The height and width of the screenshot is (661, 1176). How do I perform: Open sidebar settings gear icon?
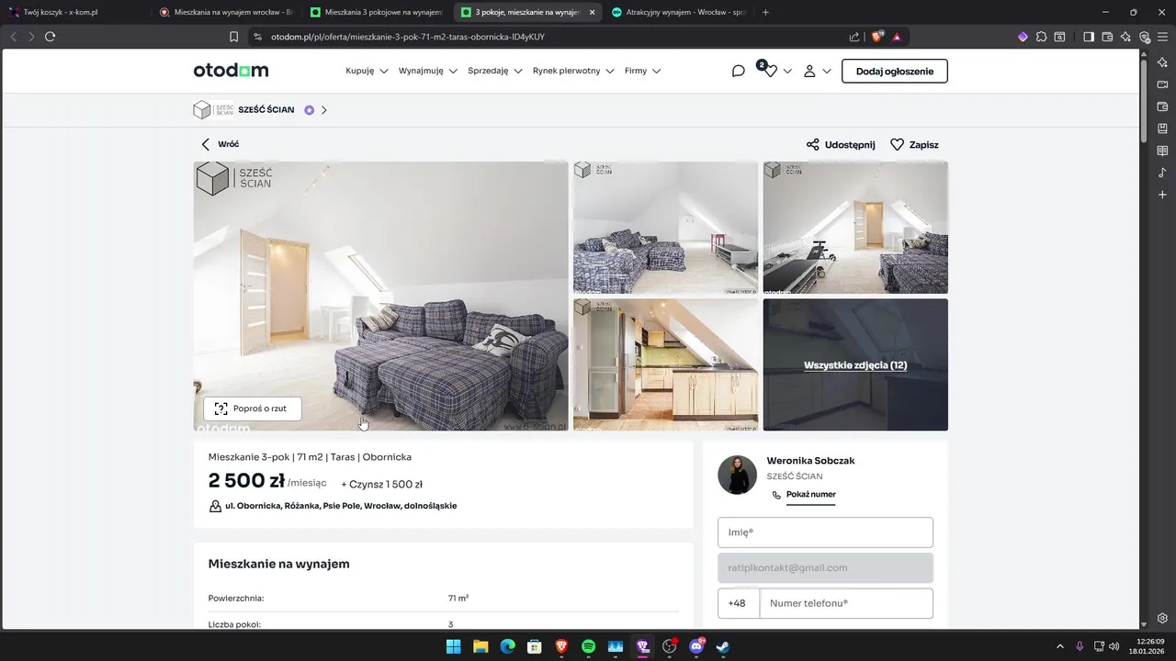click(x=1162, y=618)
